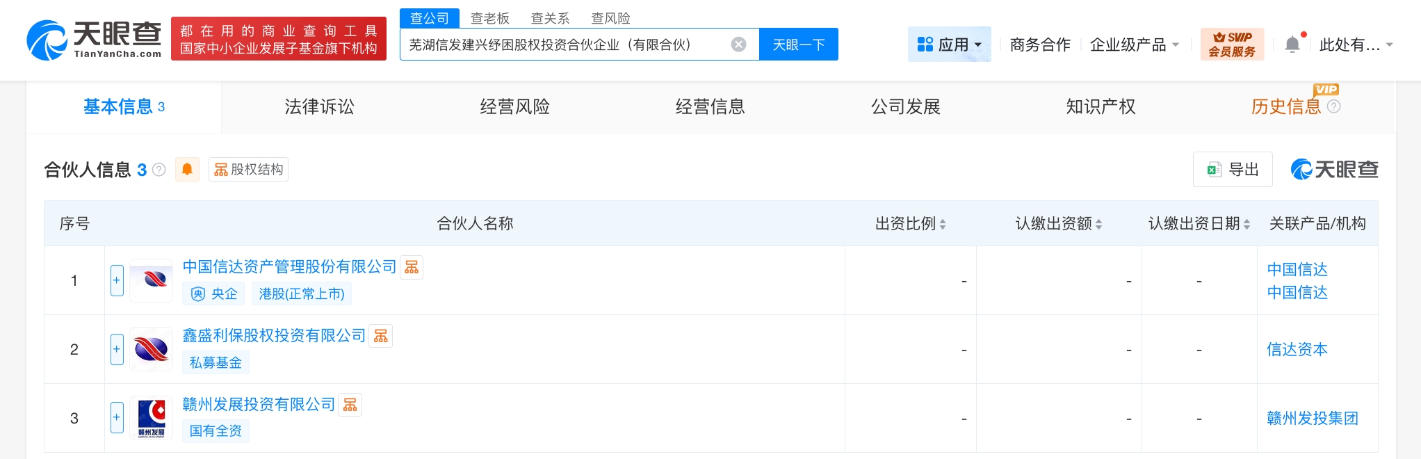Expand row 3 partner details
Image resolution: width=1421 pixels, height=459 pixels.
tap(117, 418)
